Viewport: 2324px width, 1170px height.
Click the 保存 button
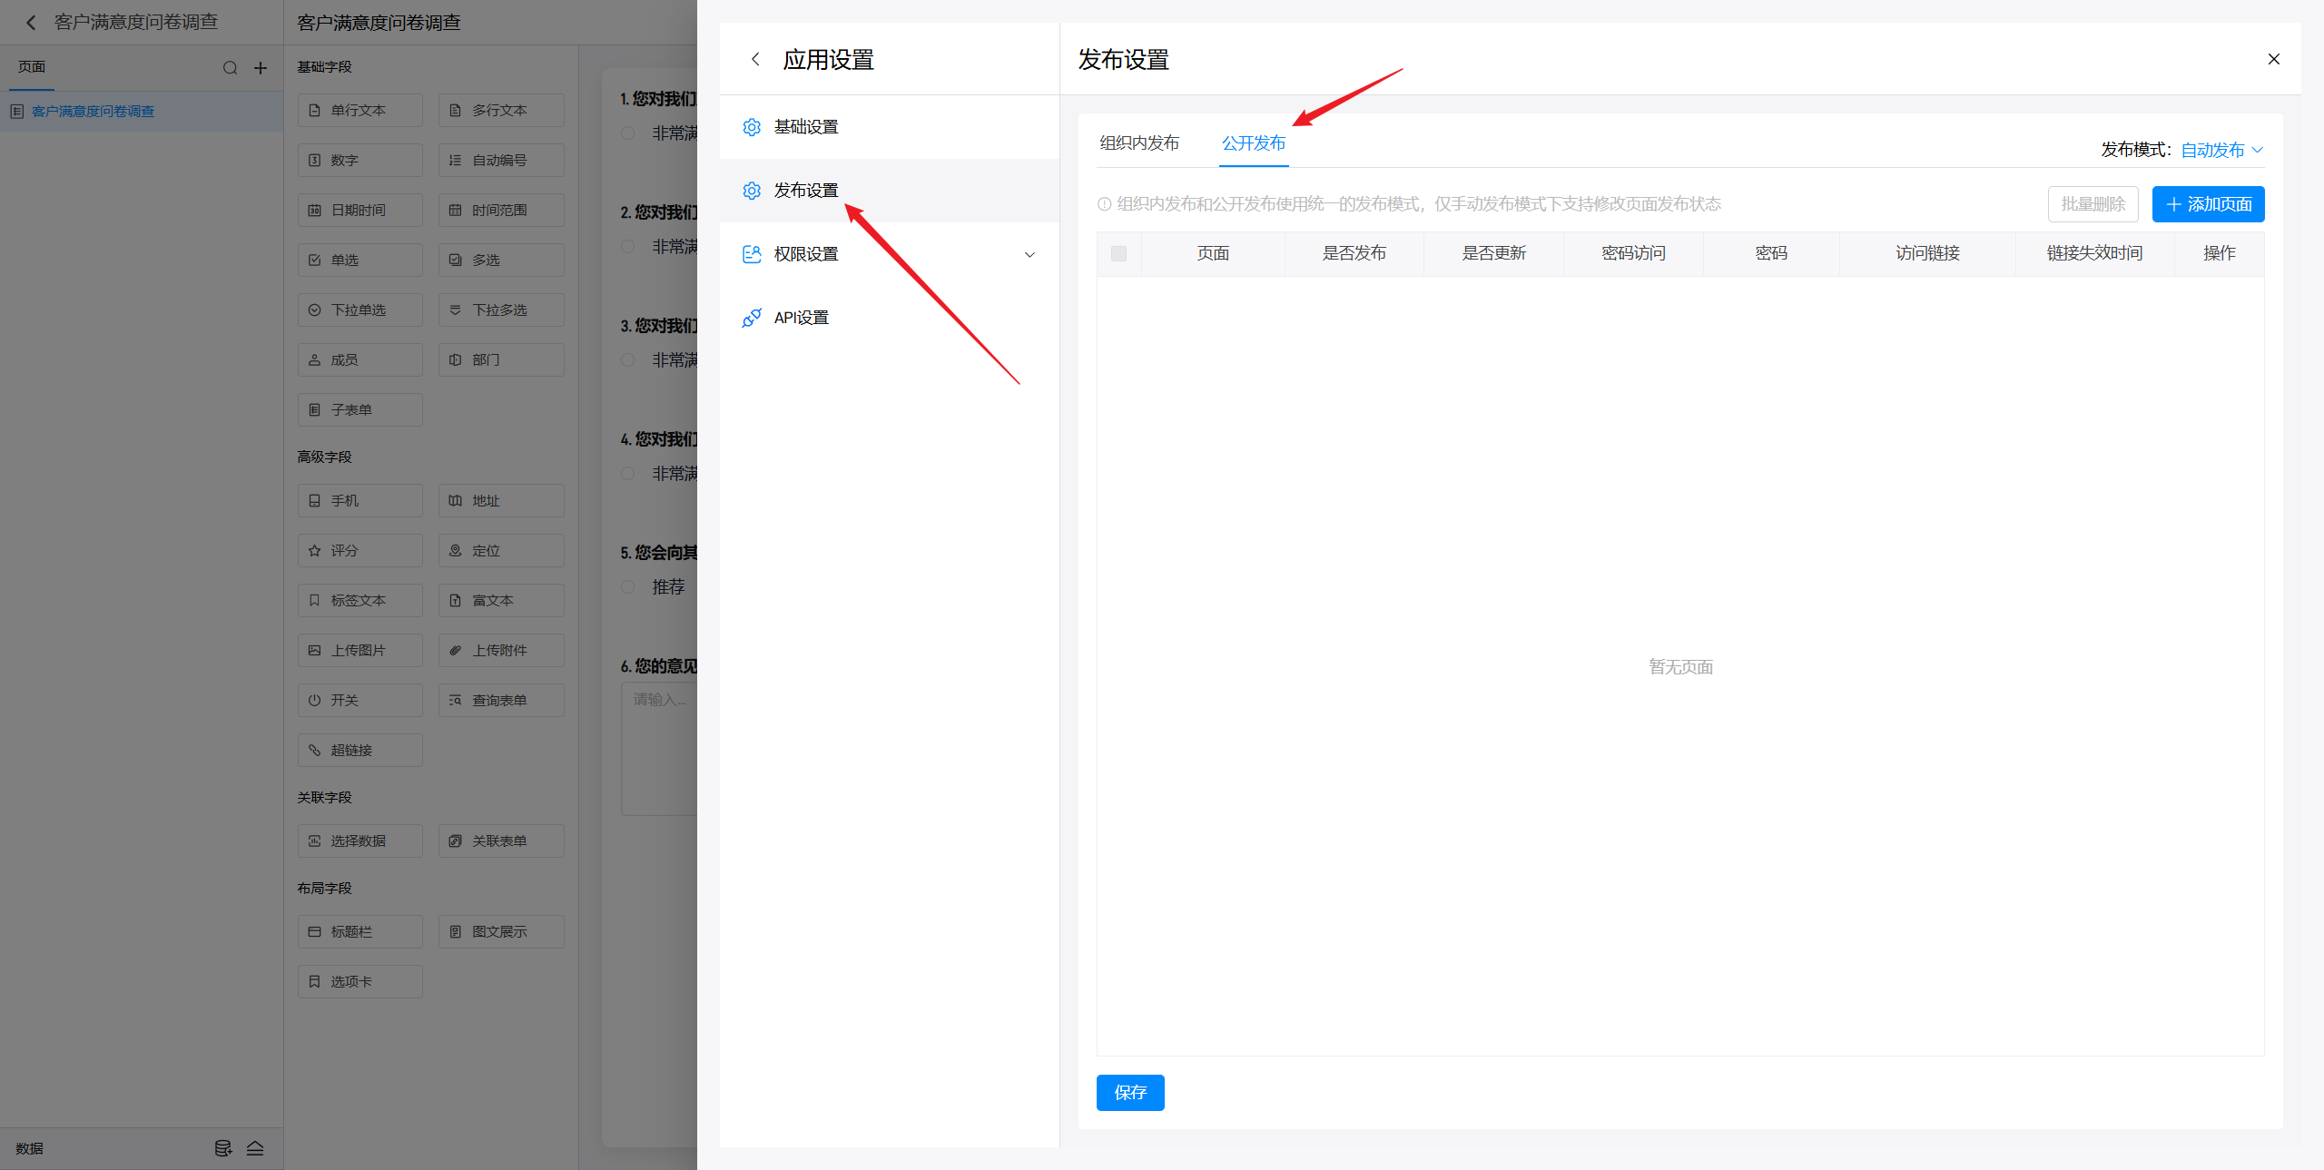[1129, 1092]
